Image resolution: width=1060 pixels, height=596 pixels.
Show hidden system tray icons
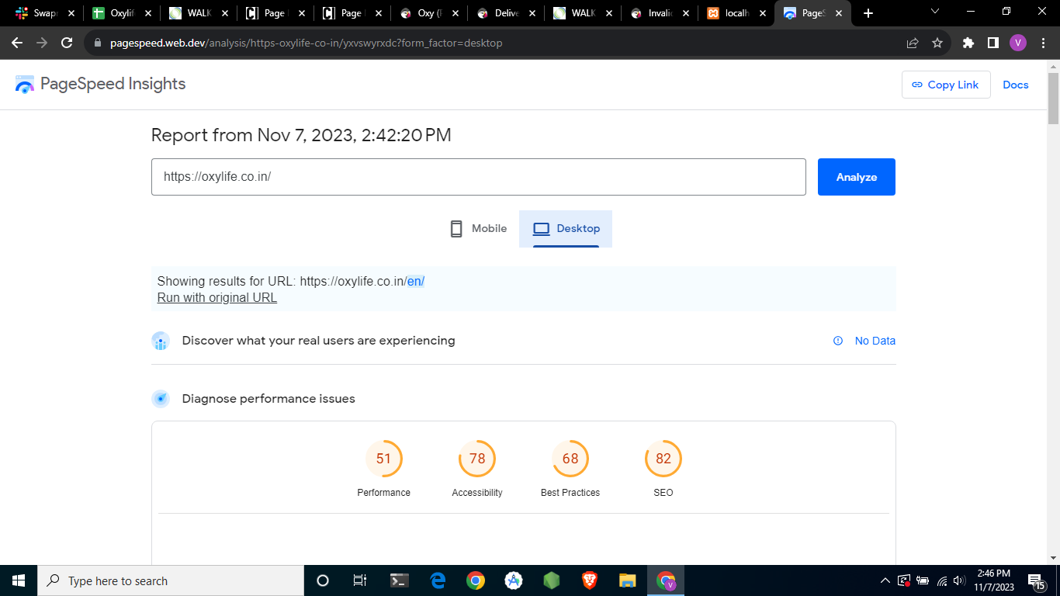pyautogui.click(x=885, y=580)
